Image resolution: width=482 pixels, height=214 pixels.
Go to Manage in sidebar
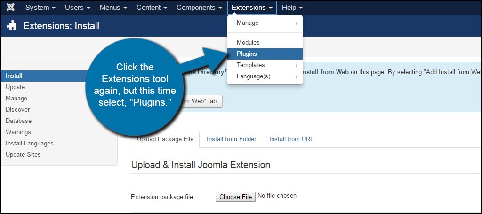[16, 99]
